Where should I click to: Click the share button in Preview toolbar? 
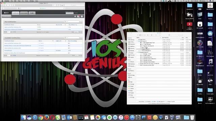(13, 5)
